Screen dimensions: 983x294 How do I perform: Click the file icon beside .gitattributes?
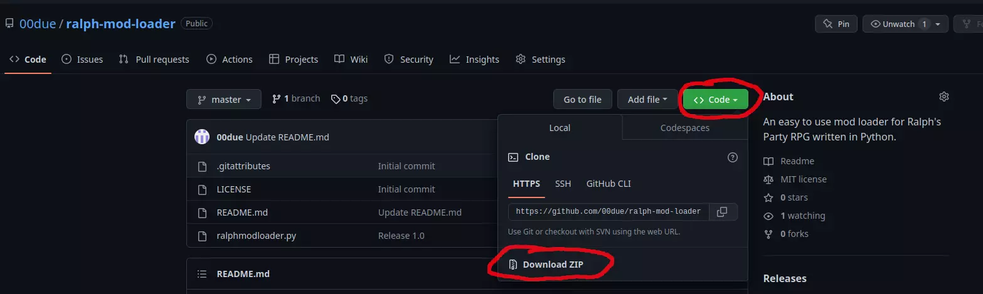(x=202, y=166)
